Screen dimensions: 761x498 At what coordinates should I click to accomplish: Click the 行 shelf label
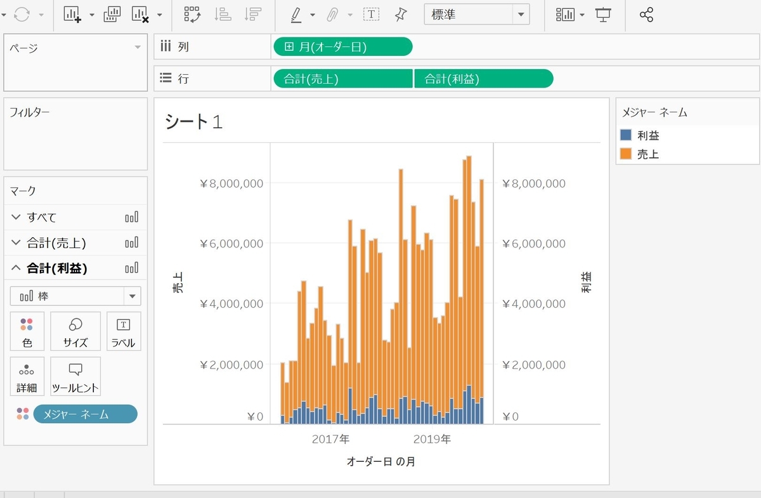[x=183, y=79]
